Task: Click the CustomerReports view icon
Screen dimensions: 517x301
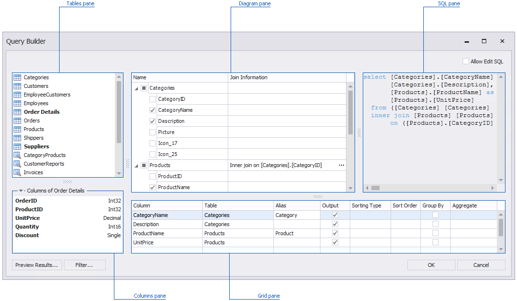Action: pyautogui.click(x=17, y=164)
